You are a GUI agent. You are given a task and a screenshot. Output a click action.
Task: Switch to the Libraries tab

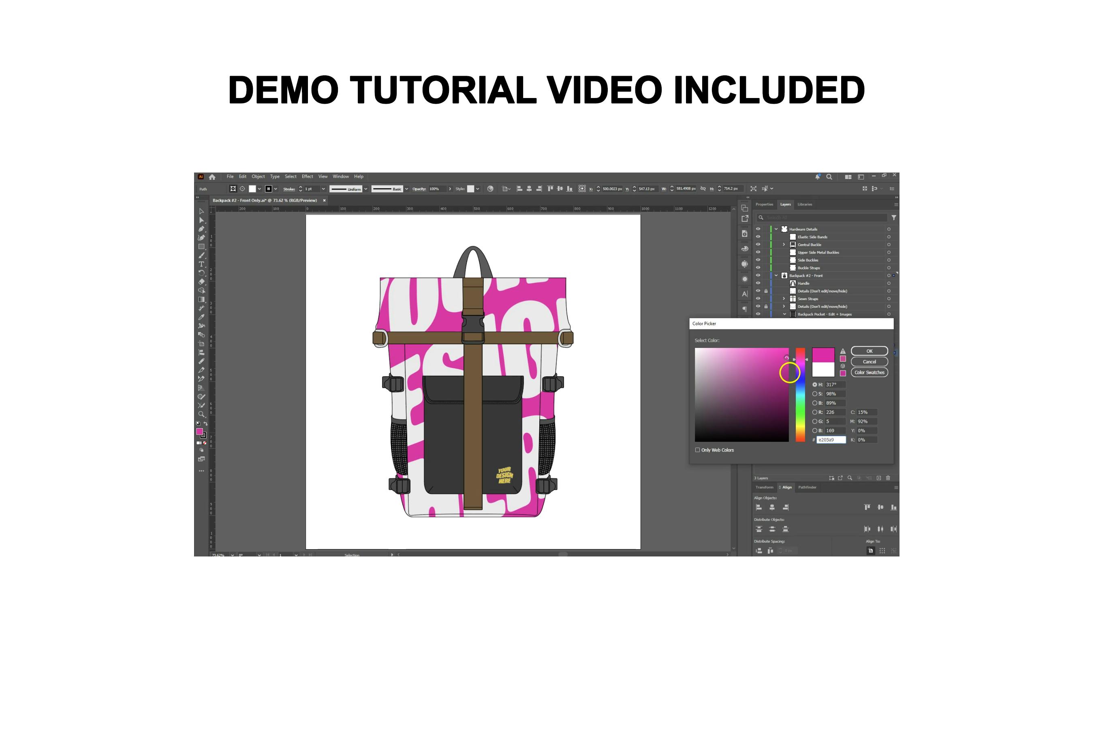click(x=805, y=205)
